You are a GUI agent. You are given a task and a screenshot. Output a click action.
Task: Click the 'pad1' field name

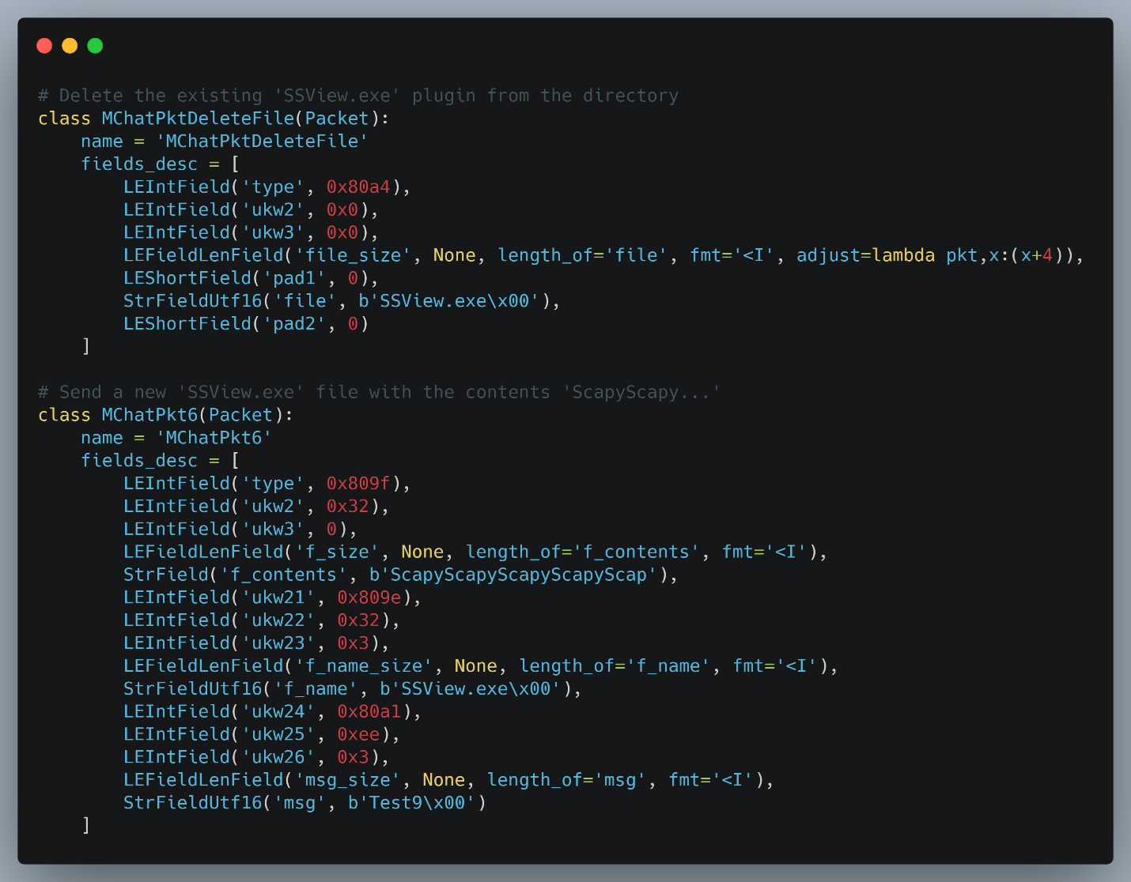(x=294, y=278)
